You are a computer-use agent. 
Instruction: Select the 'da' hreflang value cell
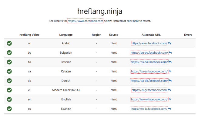[x=29, y=81]
